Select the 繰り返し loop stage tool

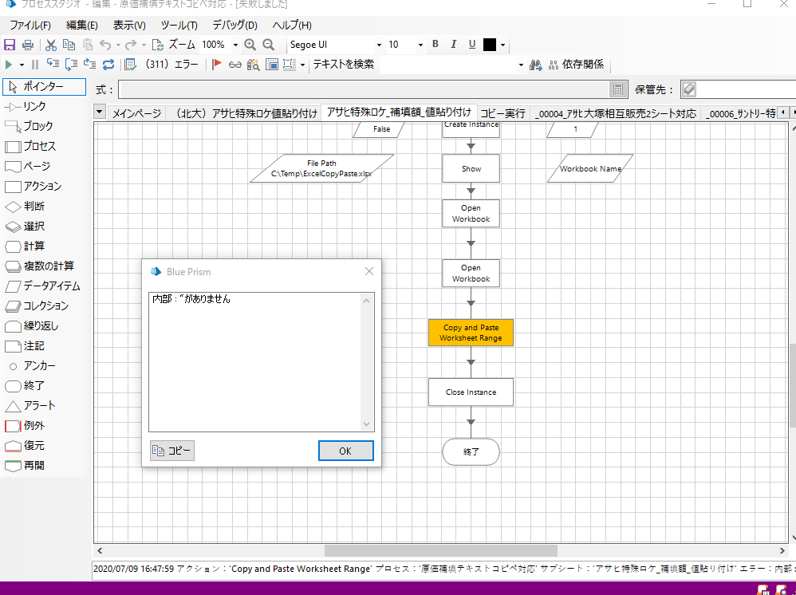[31, 326]
